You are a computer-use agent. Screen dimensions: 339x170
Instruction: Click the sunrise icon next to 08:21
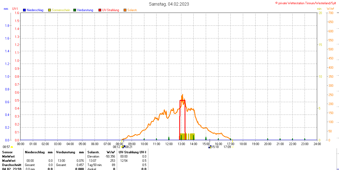(x=123, y=147)
